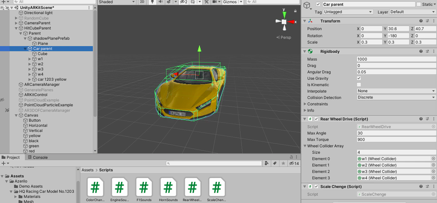Viewport: 437px width, 203px height.
Task: Open GameObject icon picker in Inspector
Action: pos(308,6)
